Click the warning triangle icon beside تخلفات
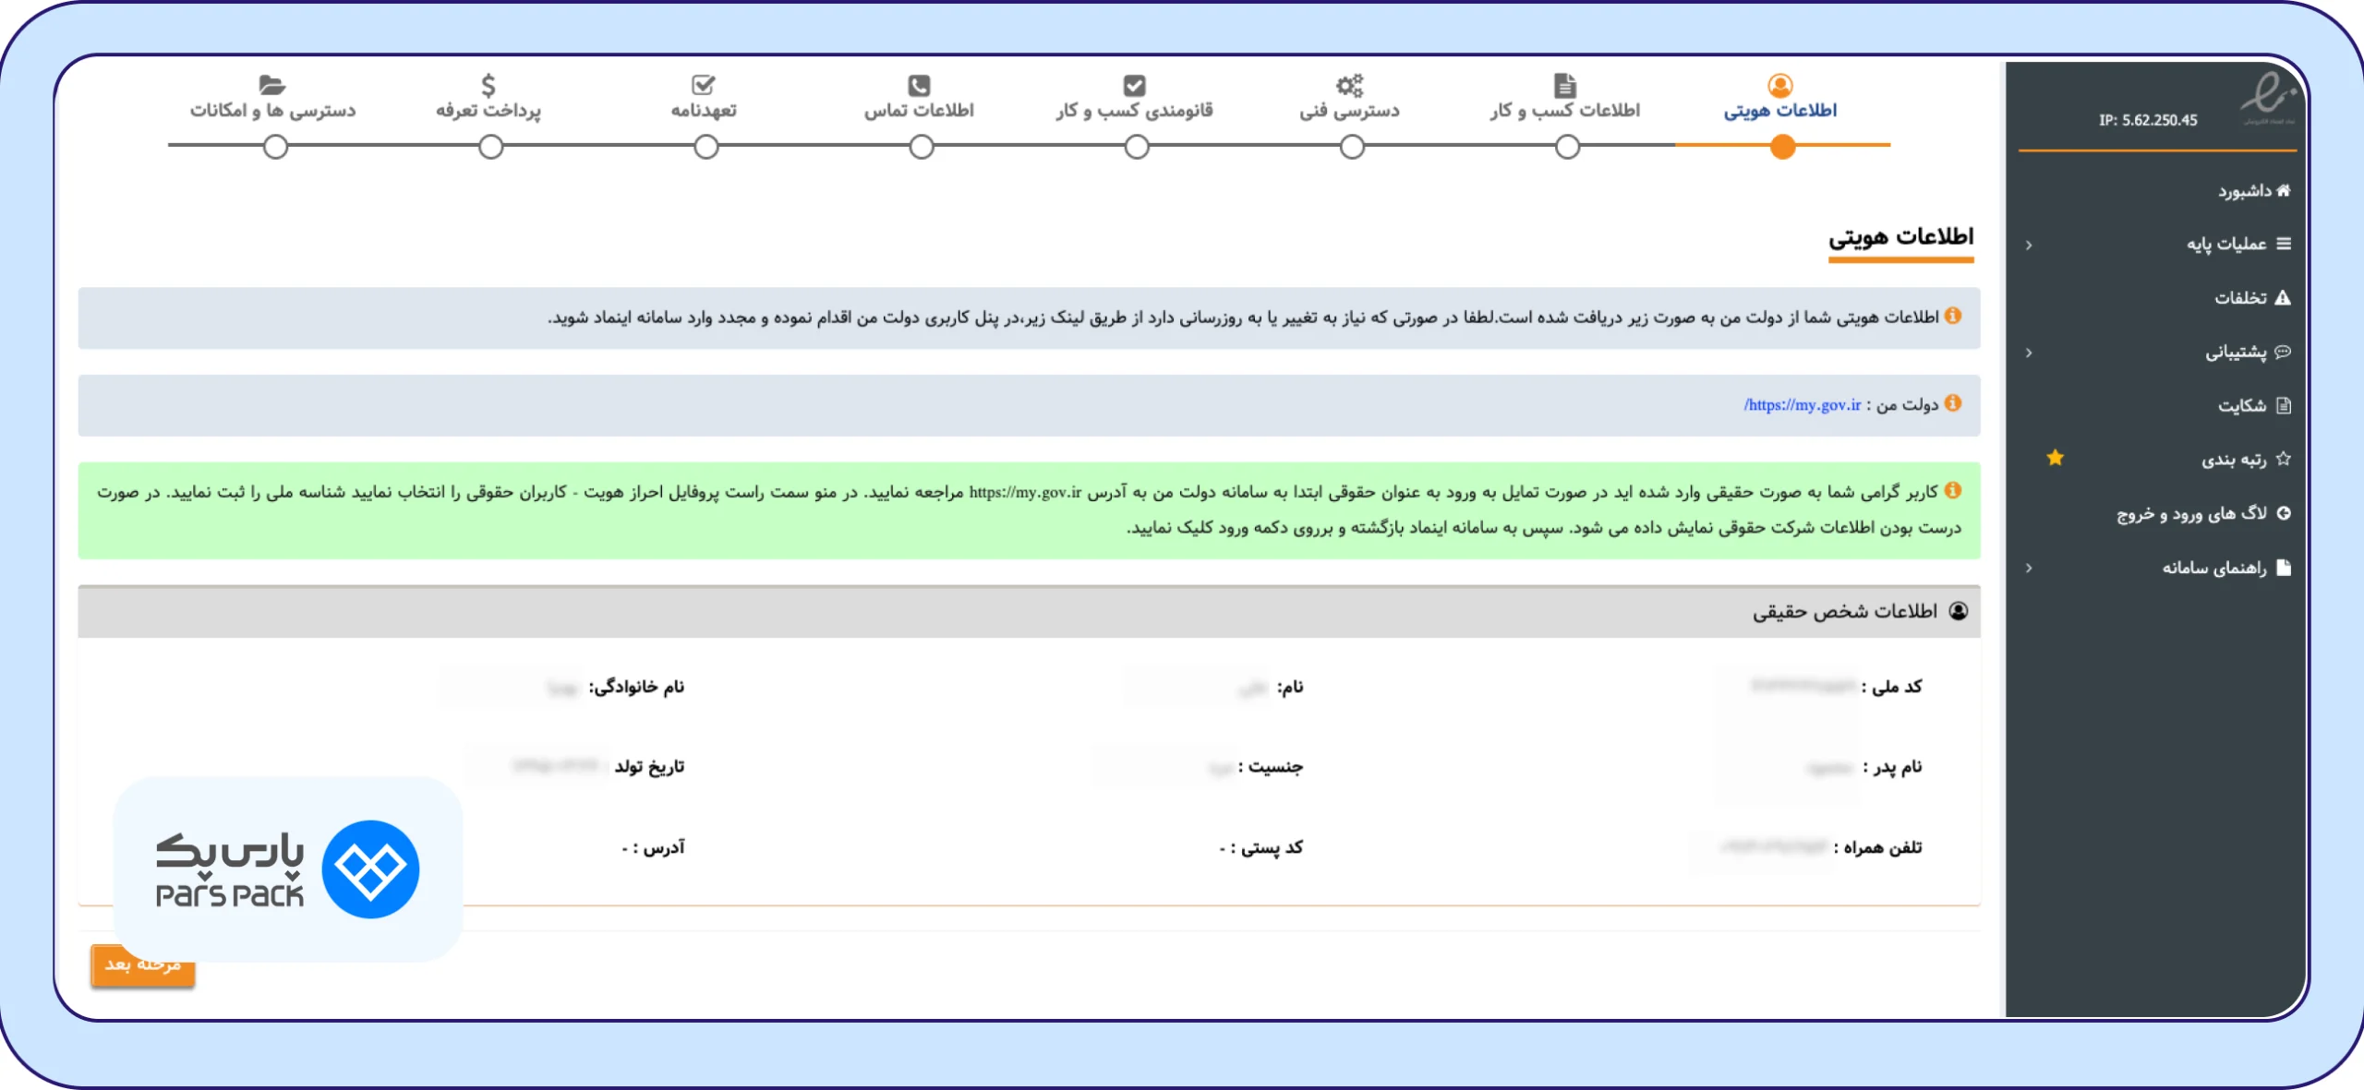 [x=2283, y=297]
